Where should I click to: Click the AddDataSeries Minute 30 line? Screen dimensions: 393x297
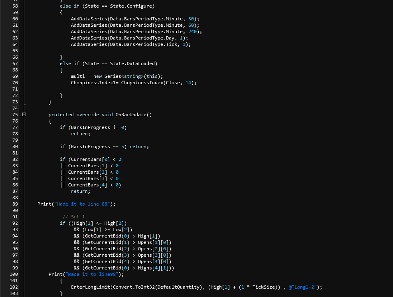(x=135, y=19)
